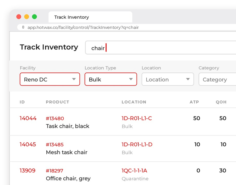Click the URL in the address bar

click(83, 27)
